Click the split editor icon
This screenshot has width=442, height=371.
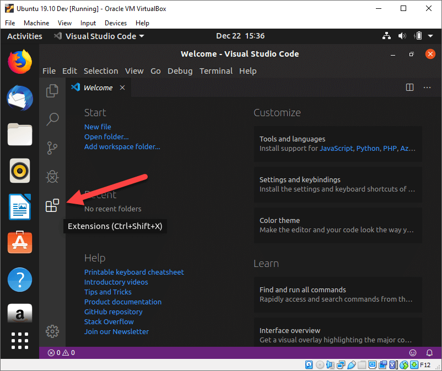(409, 88)
